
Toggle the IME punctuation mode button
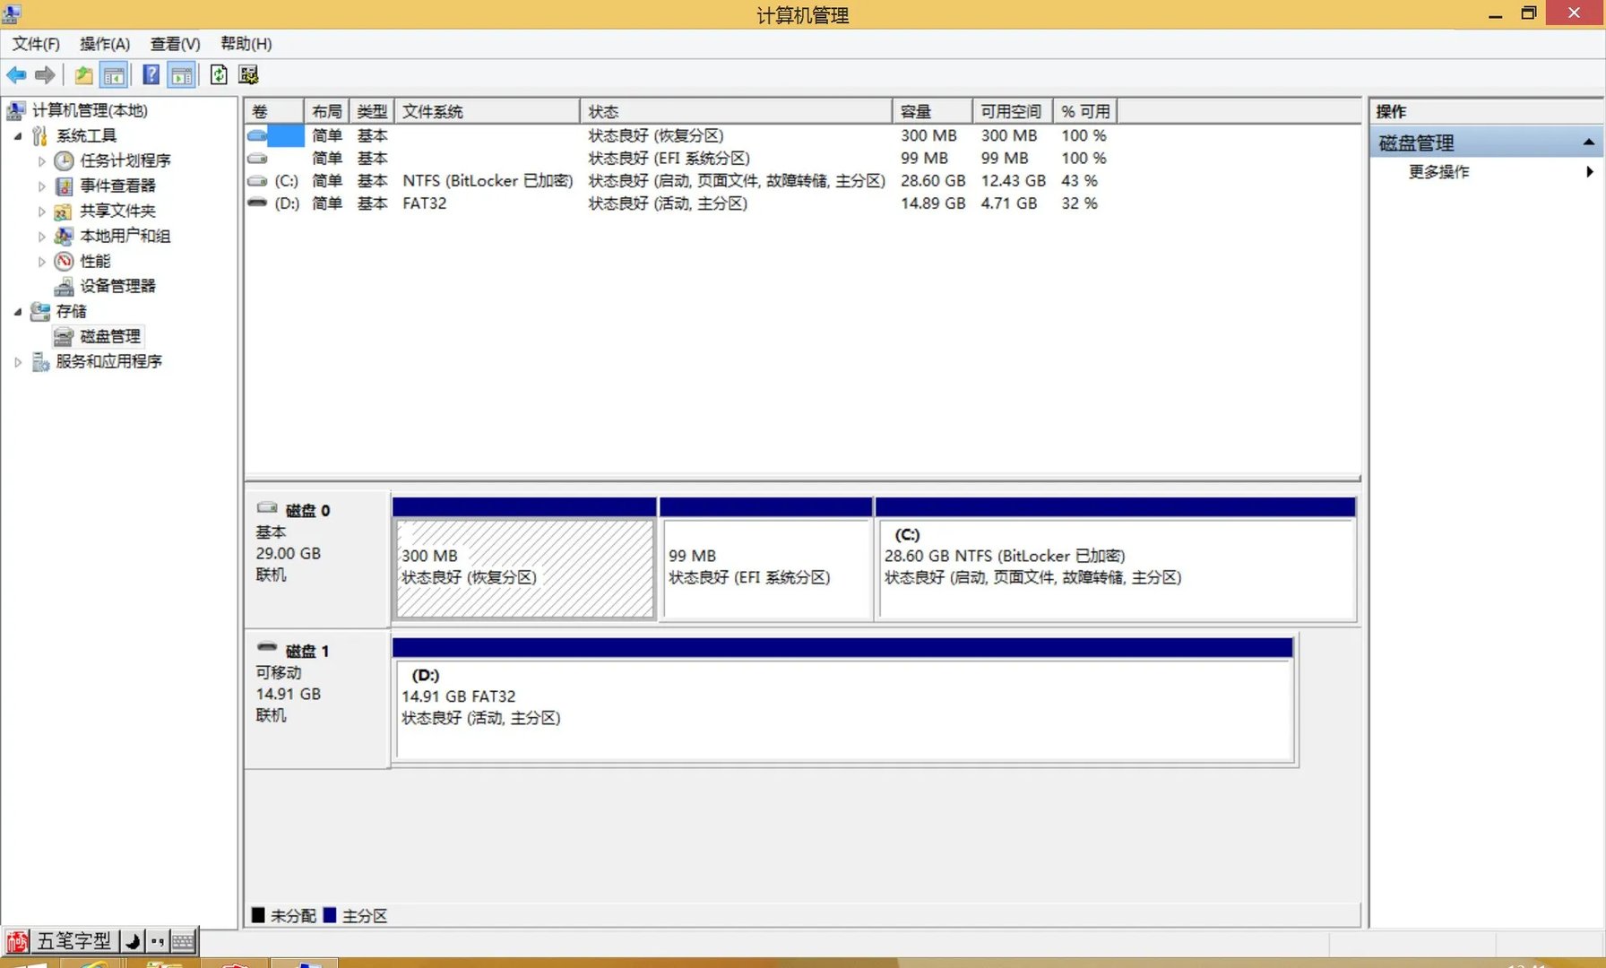(x=158, y=941)
